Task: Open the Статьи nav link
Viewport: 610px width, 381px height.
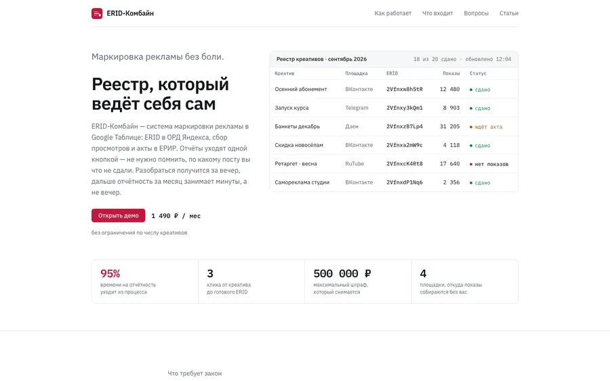Action: (x=508, y=14)
